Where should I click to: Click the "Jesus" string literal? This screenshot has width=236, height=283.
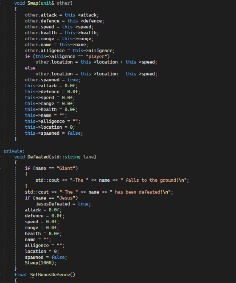pyautogui.click(x=66, y=198)
